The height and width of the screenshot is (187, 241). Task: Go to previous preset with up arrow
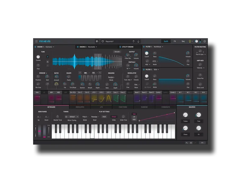pos(134,41)
